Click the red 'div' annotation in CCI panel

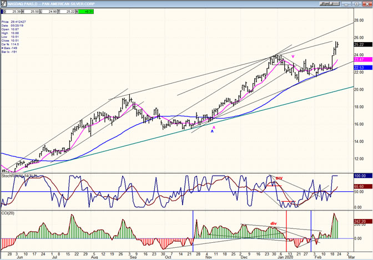[273, 223]
